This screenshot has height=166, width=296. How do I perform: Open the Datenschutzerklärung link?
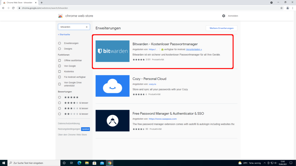(69, 123)
